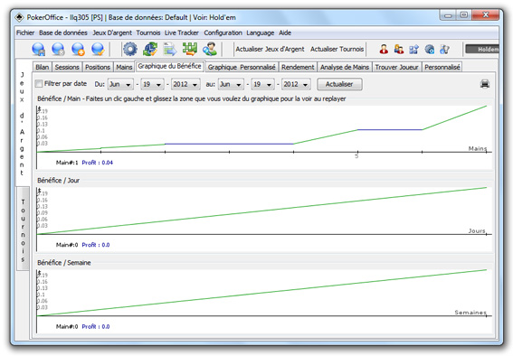The height and width of the screenshot is (356, 513).
Task: Open the start day 19 dropdown
Action: coord(152,84)
